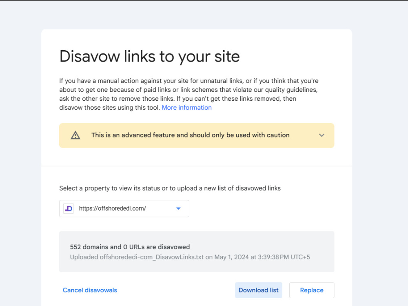408x306 pixels.
Task: Click the advanced feature caution banner text
Action: point(190,135)
